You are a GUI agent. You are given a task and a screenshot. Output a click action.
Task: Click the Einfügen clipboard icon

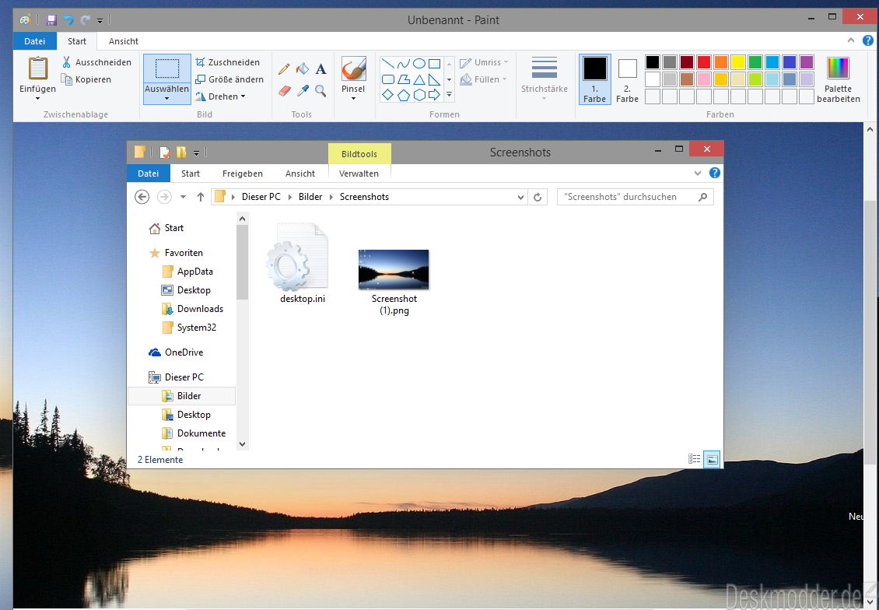tap(38, 69)
